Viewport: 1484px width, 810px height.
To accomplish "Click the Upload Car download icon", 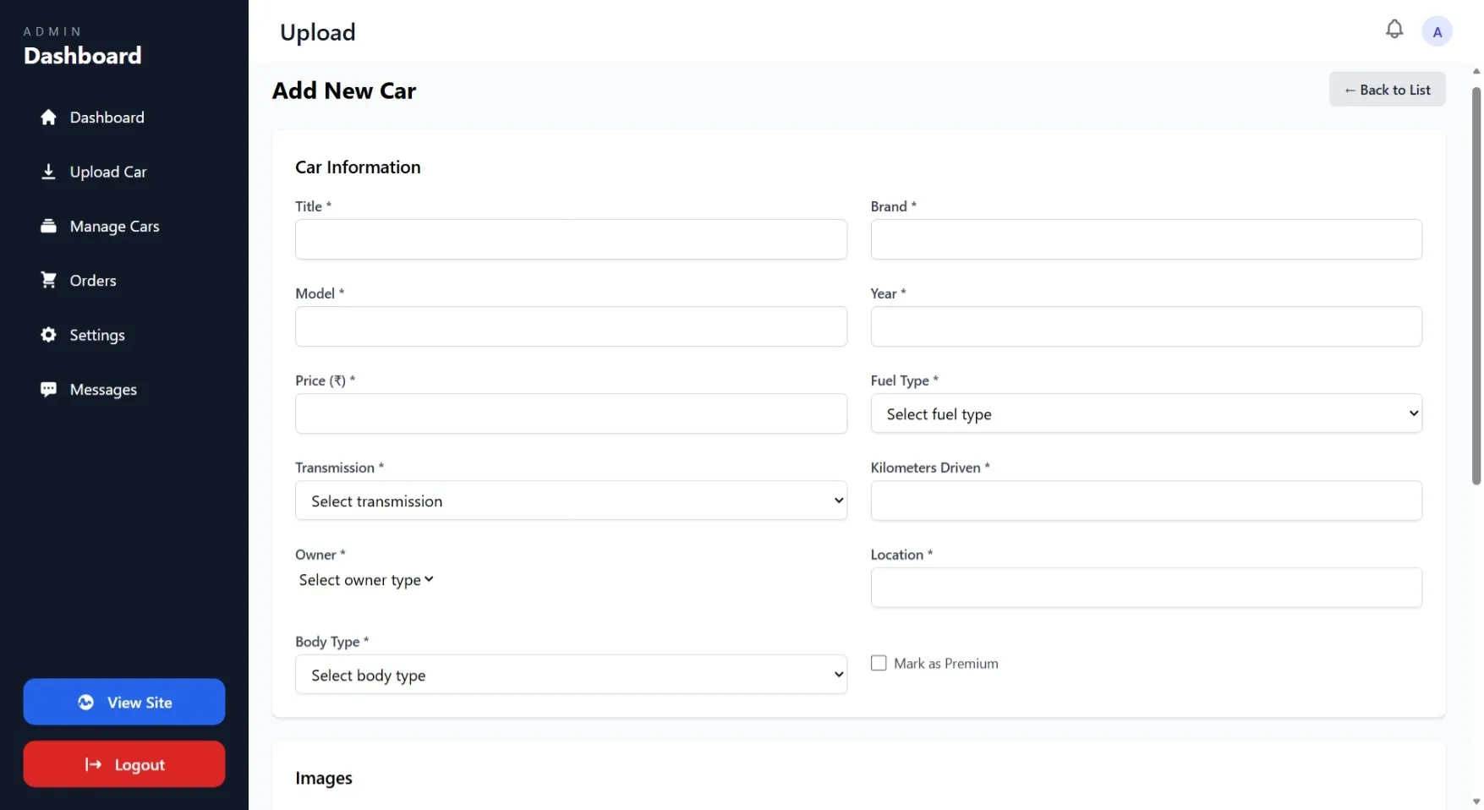I will 49,171.
